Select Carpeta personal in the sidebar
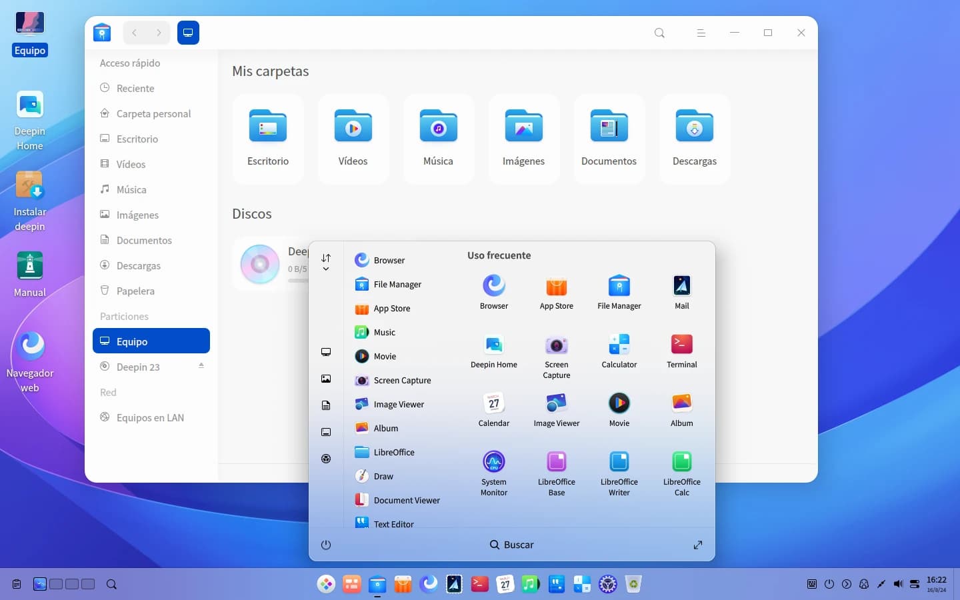The width and height of the screenshot is (960, 600). coord(151,113)
